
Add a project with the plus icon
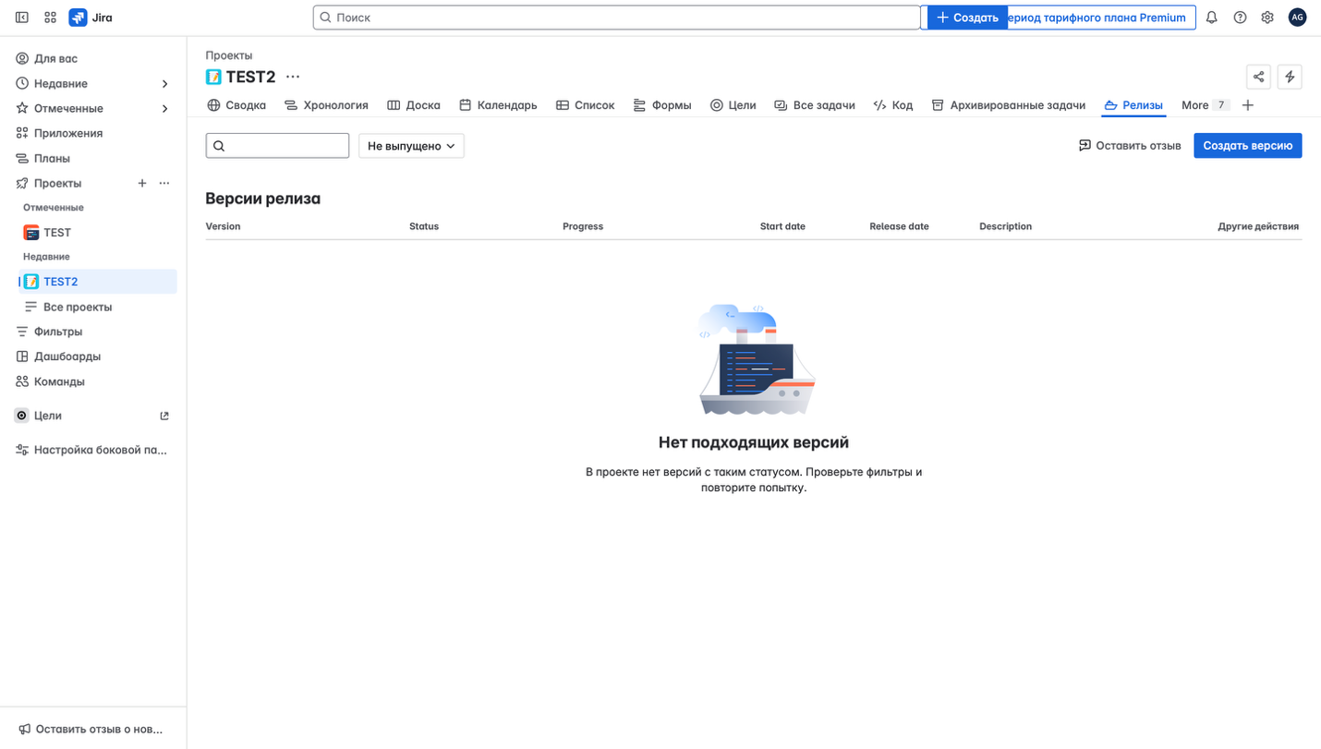click(x=142, y=183)
